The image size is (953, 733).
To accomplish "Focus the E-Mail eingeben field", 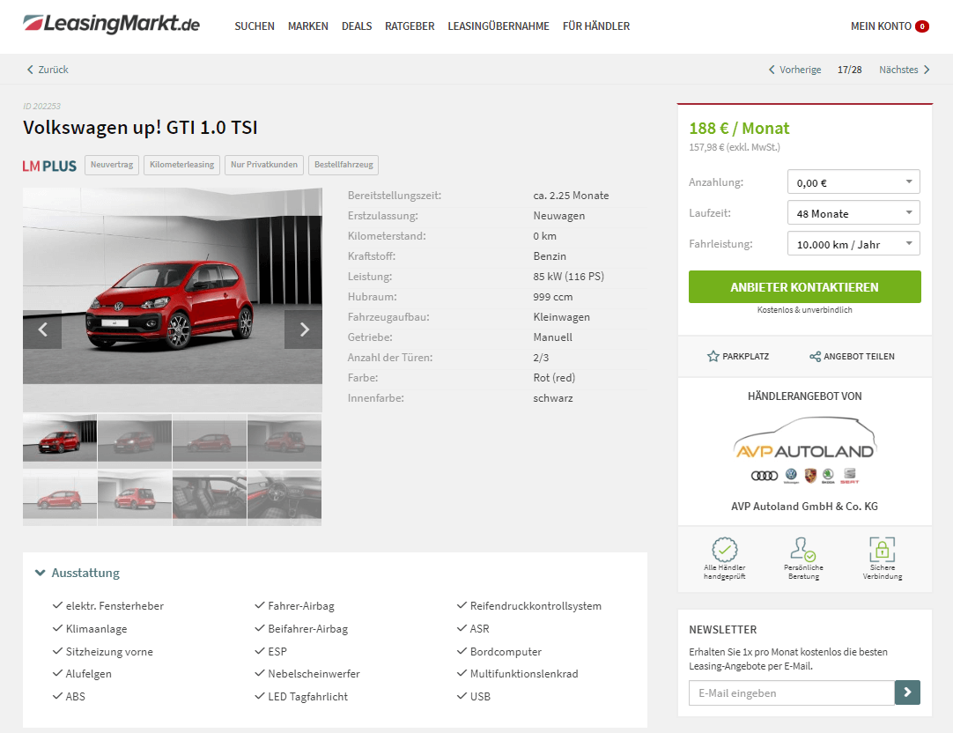I will [x=791, y=692].
